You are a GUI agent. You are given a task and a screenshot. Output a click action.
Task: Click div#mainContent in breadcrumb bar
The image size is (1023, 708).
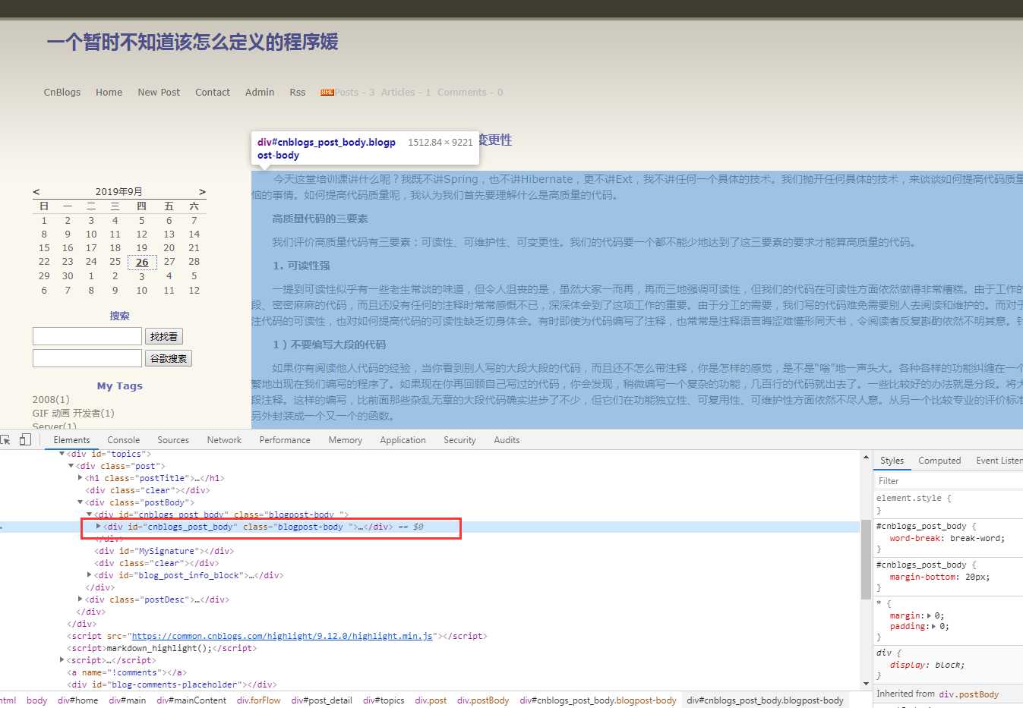[x=191, y=700]
